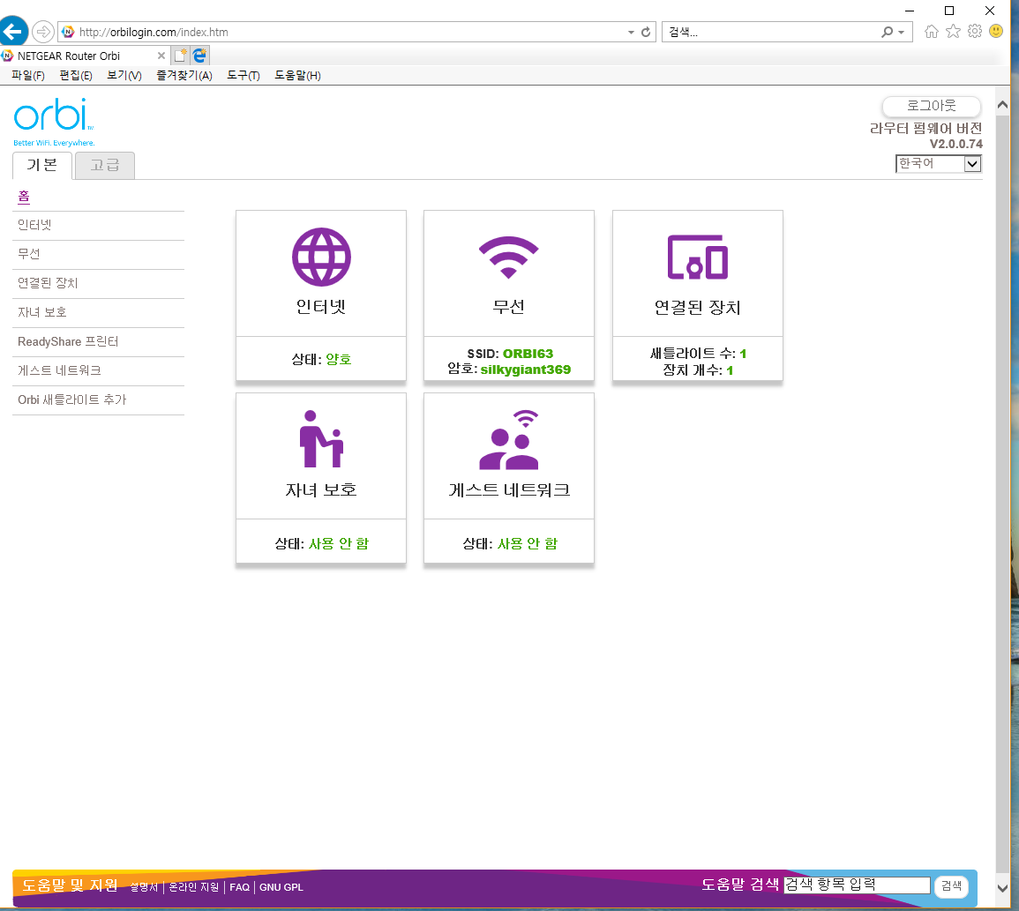Click the 도움말 검색 input field
The image size is (1019, 911).
pos(857,885)
